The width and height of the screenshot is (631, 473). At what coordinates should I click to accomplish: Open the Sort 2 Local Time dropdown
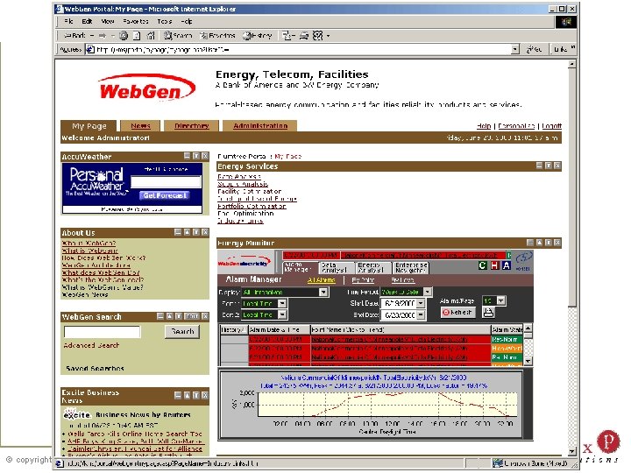(282, 314)
